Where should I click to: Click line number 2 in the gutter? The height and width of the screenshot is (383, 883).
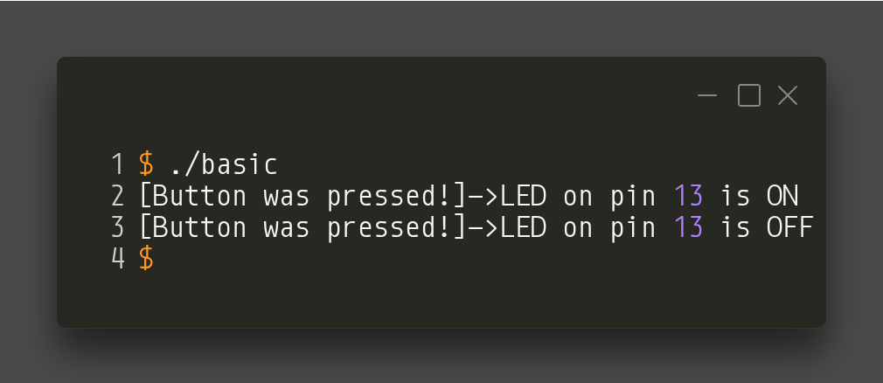pos(118,196)
